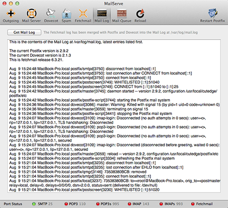Show the Mail Log pane
The image size is (228, 208).
(x=102, y=16)
